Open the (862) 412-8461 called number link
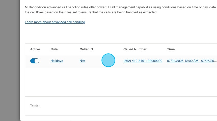Viewport: 217px width, 121px height. pos(143,61)
